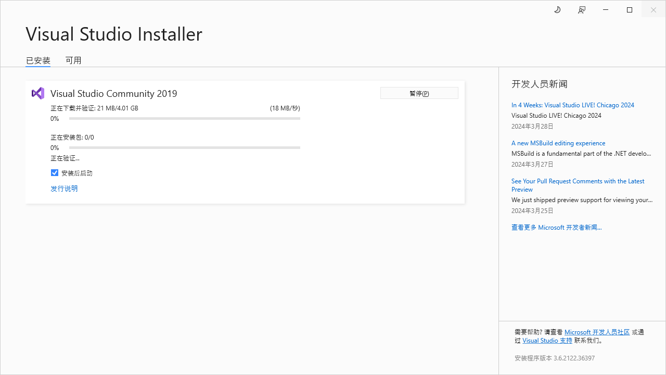This screenshot has height=375, width=666.
Task: Click the We just shipped preview support description
Action: (x=582, y=200)
